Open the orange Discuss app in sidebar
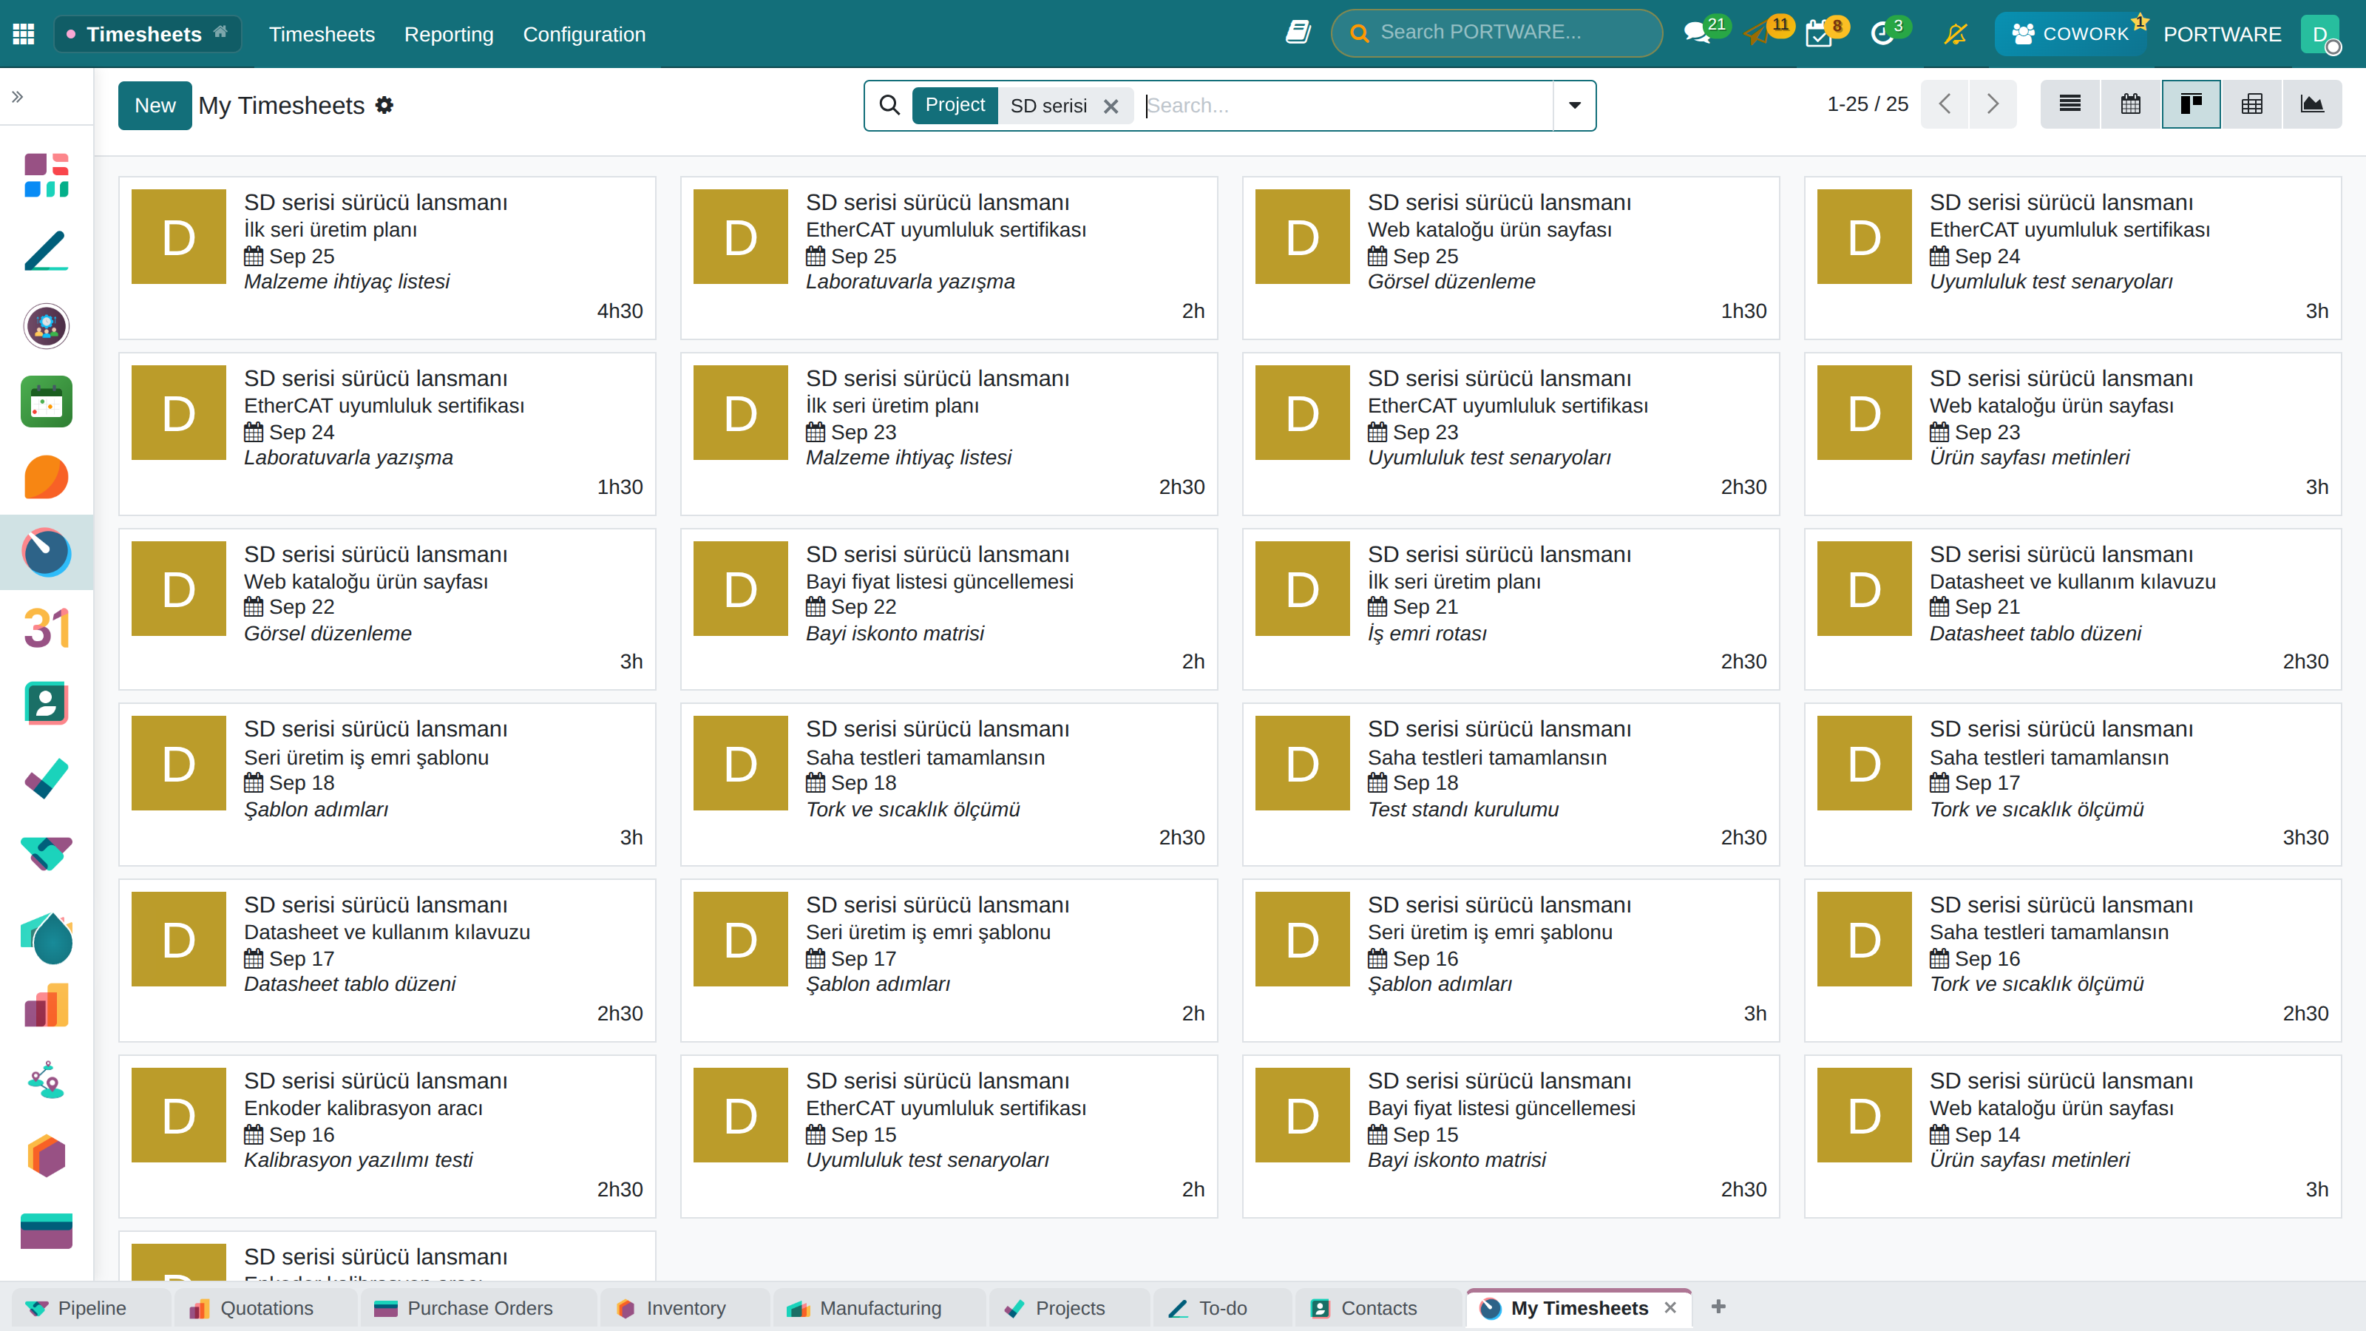This screenshot has width=2366, height=1331. pyautogui.click(x=46, y=477)
